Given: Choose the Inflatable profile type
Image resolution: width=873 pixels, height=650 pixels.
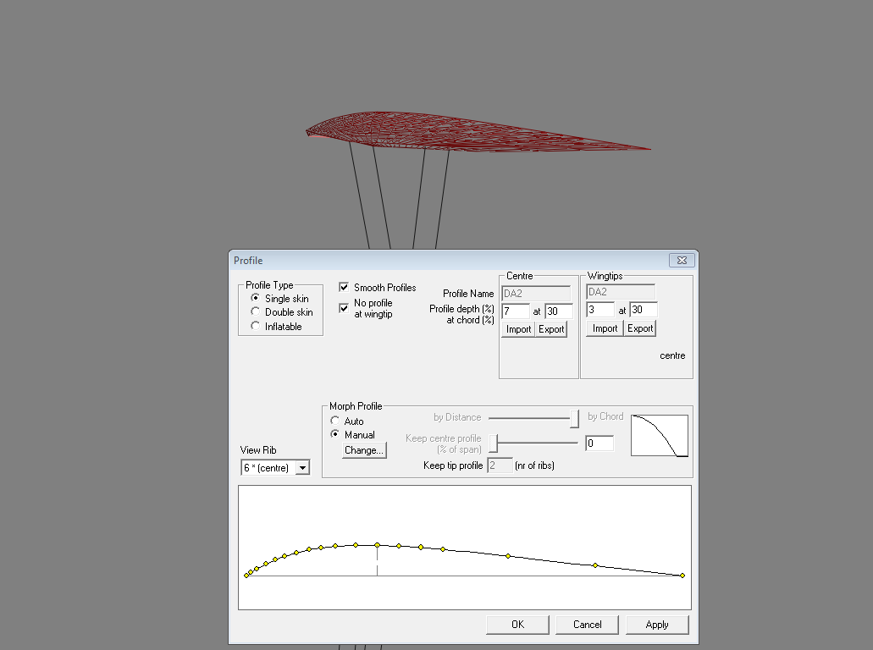Looking at the screenshot, I should pyautogui.click(x=255, y=327).
